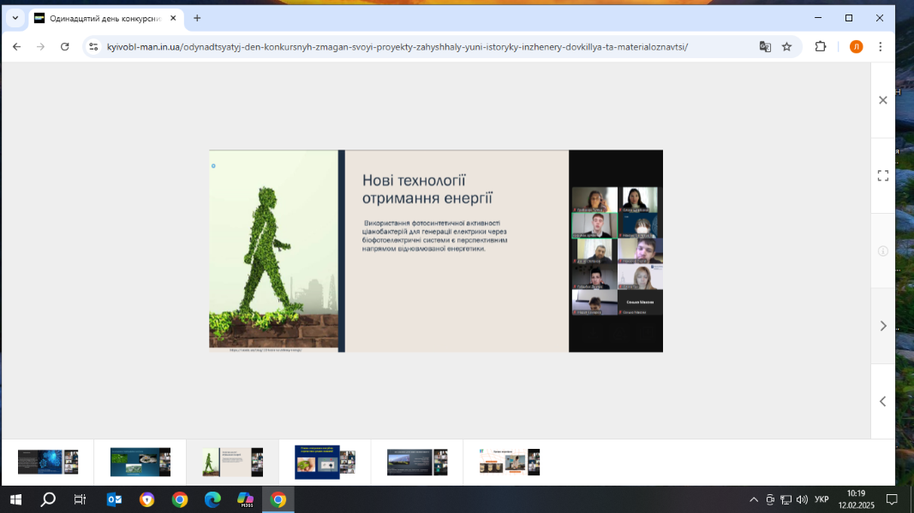
Task: Select the first thumbnail in gallery strip
Action: click(48, 462)
